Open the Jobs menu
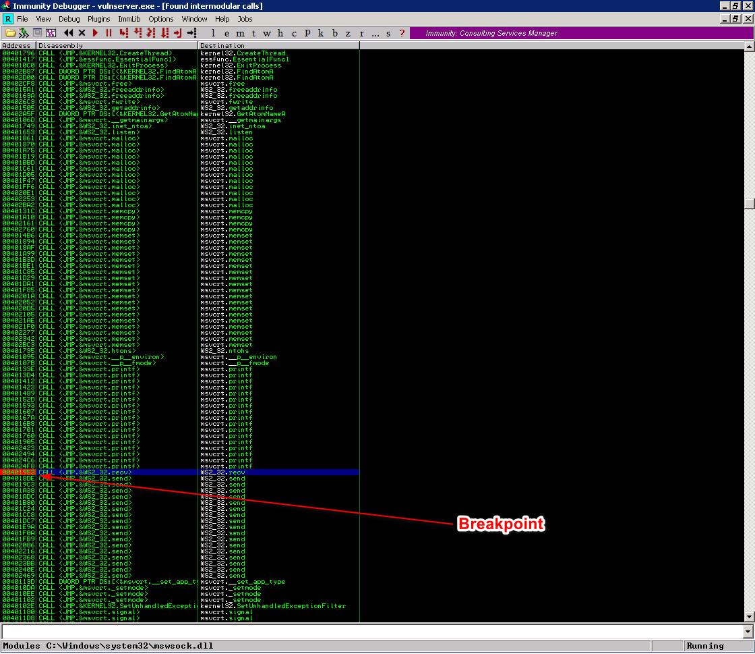This screenshot has width=755, height=654. click(x=245, y=19)
